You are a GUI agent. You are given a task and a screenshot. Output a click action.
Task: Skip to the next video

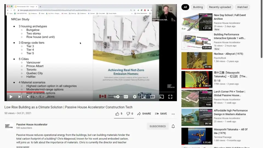tap(20, 97)
